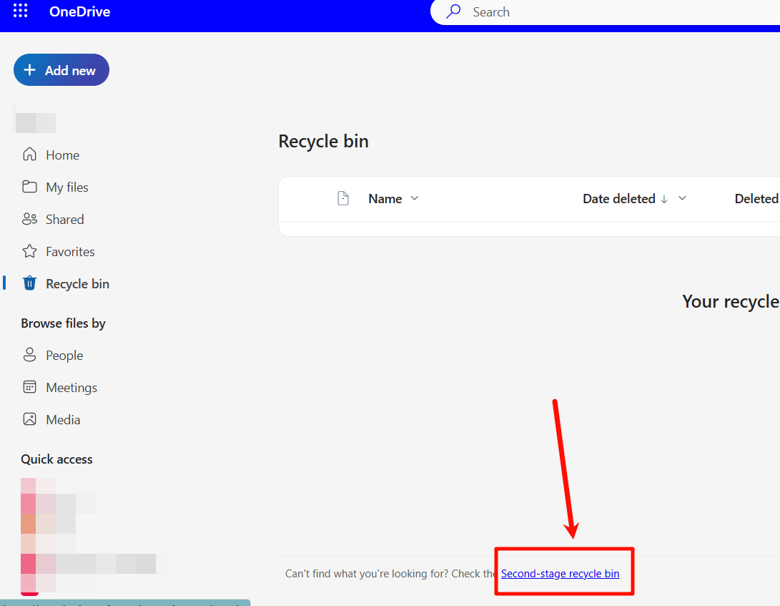Click the Date deleted sort arrow
Viewport: 780px width, 606px height.
(663, 199)
